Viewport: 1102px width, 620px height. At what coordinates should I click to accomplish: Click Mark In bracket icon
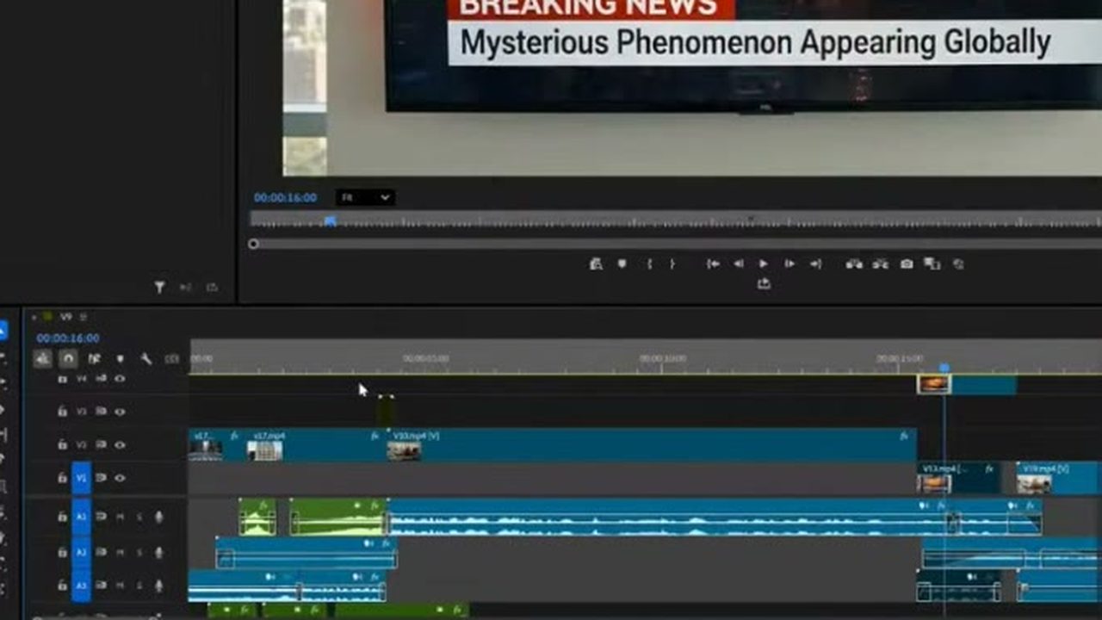click(649, 263)
